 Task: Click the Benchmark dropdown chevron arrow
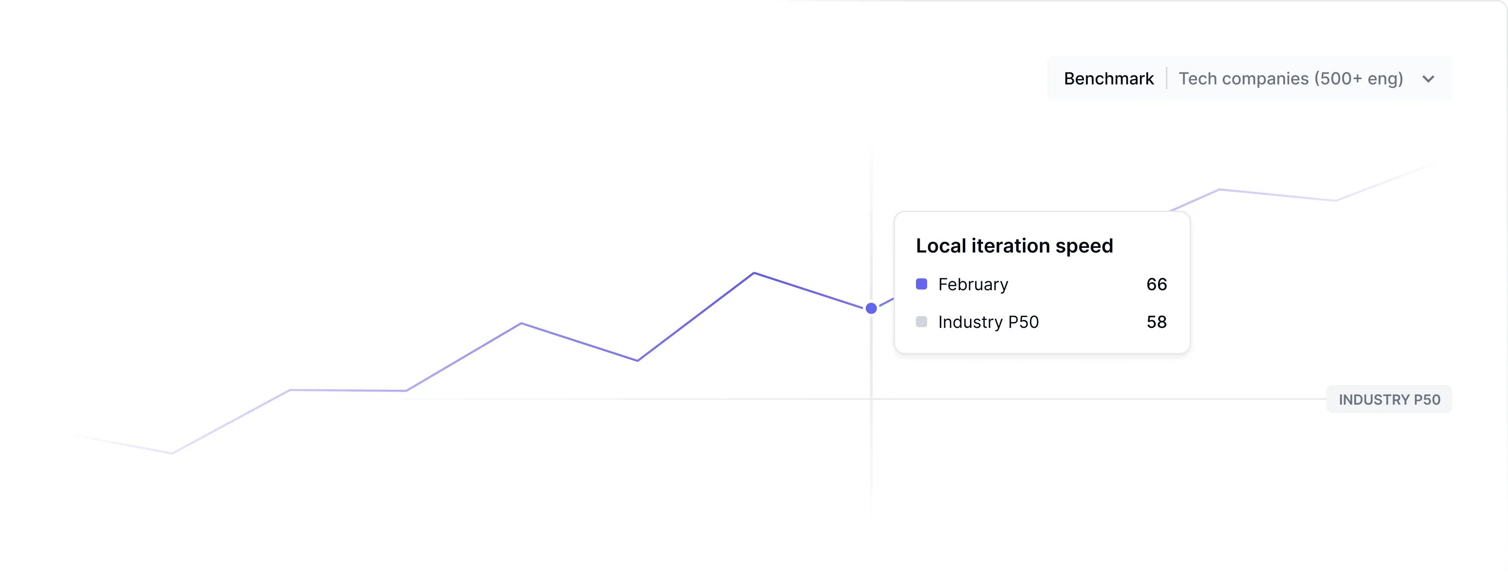pyautogui.click(x=1428, y=79)
